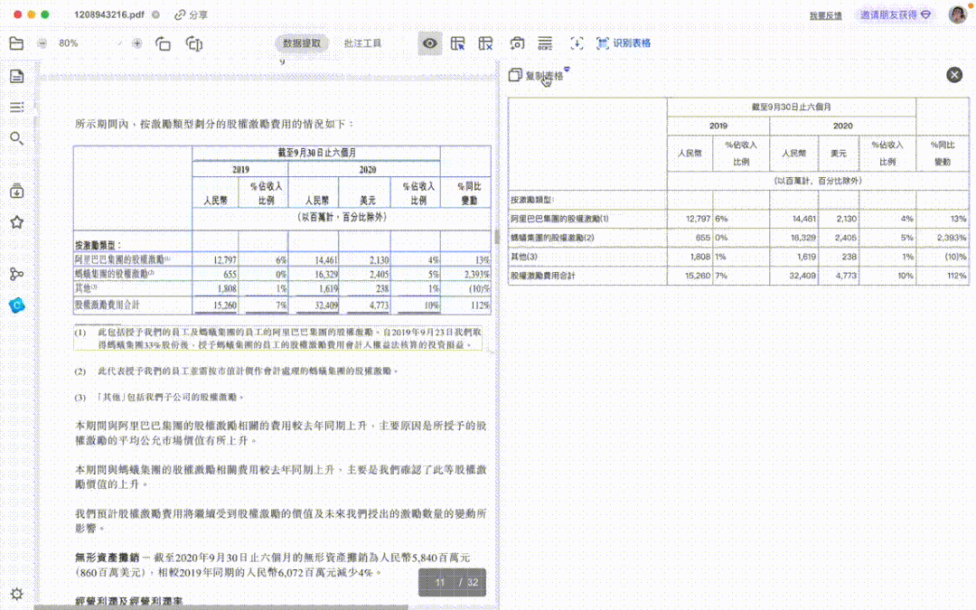Viewport: 976px width, 610px height.
Task: Click the 無形資產攤銷 heading in PDF
Action: [x=107, y=557]
